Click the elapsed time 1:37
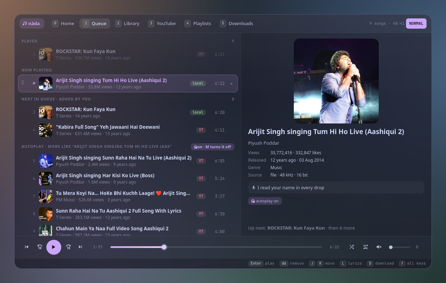Screen dimensions: 446x283 tap(98, 247)
